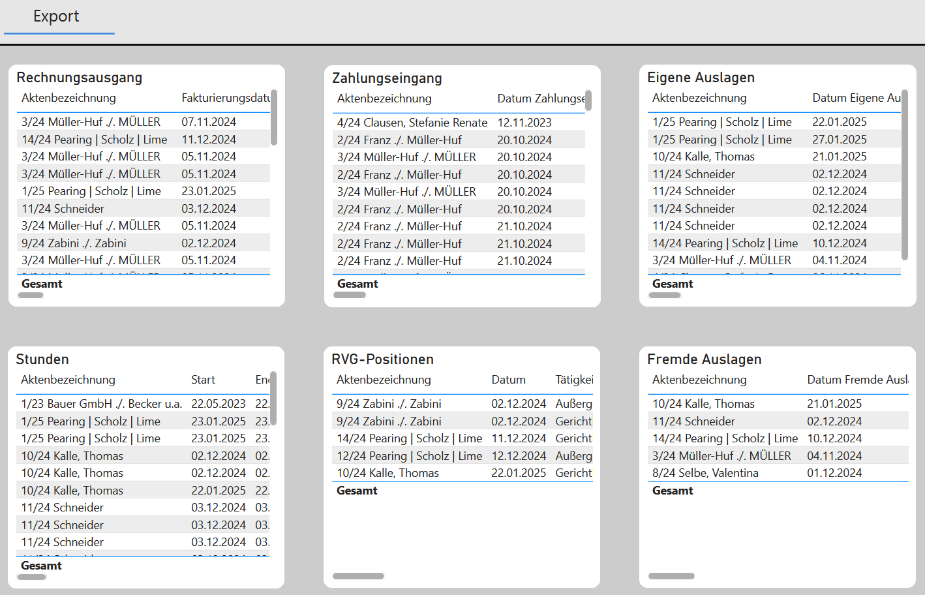
Task: Click Zahlungseingang's Aktenbezeichnung column header
Action: click(384, 99)
